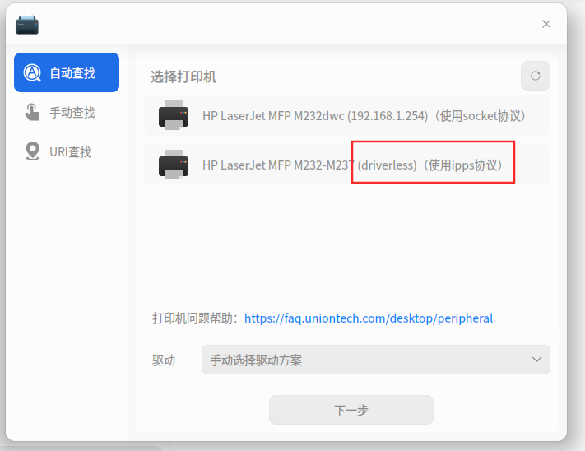The height and width of the screenshot is (451, 585).
Task: Open the faq.uniontech.com peripheral help link
Action: tap(369, 318)
